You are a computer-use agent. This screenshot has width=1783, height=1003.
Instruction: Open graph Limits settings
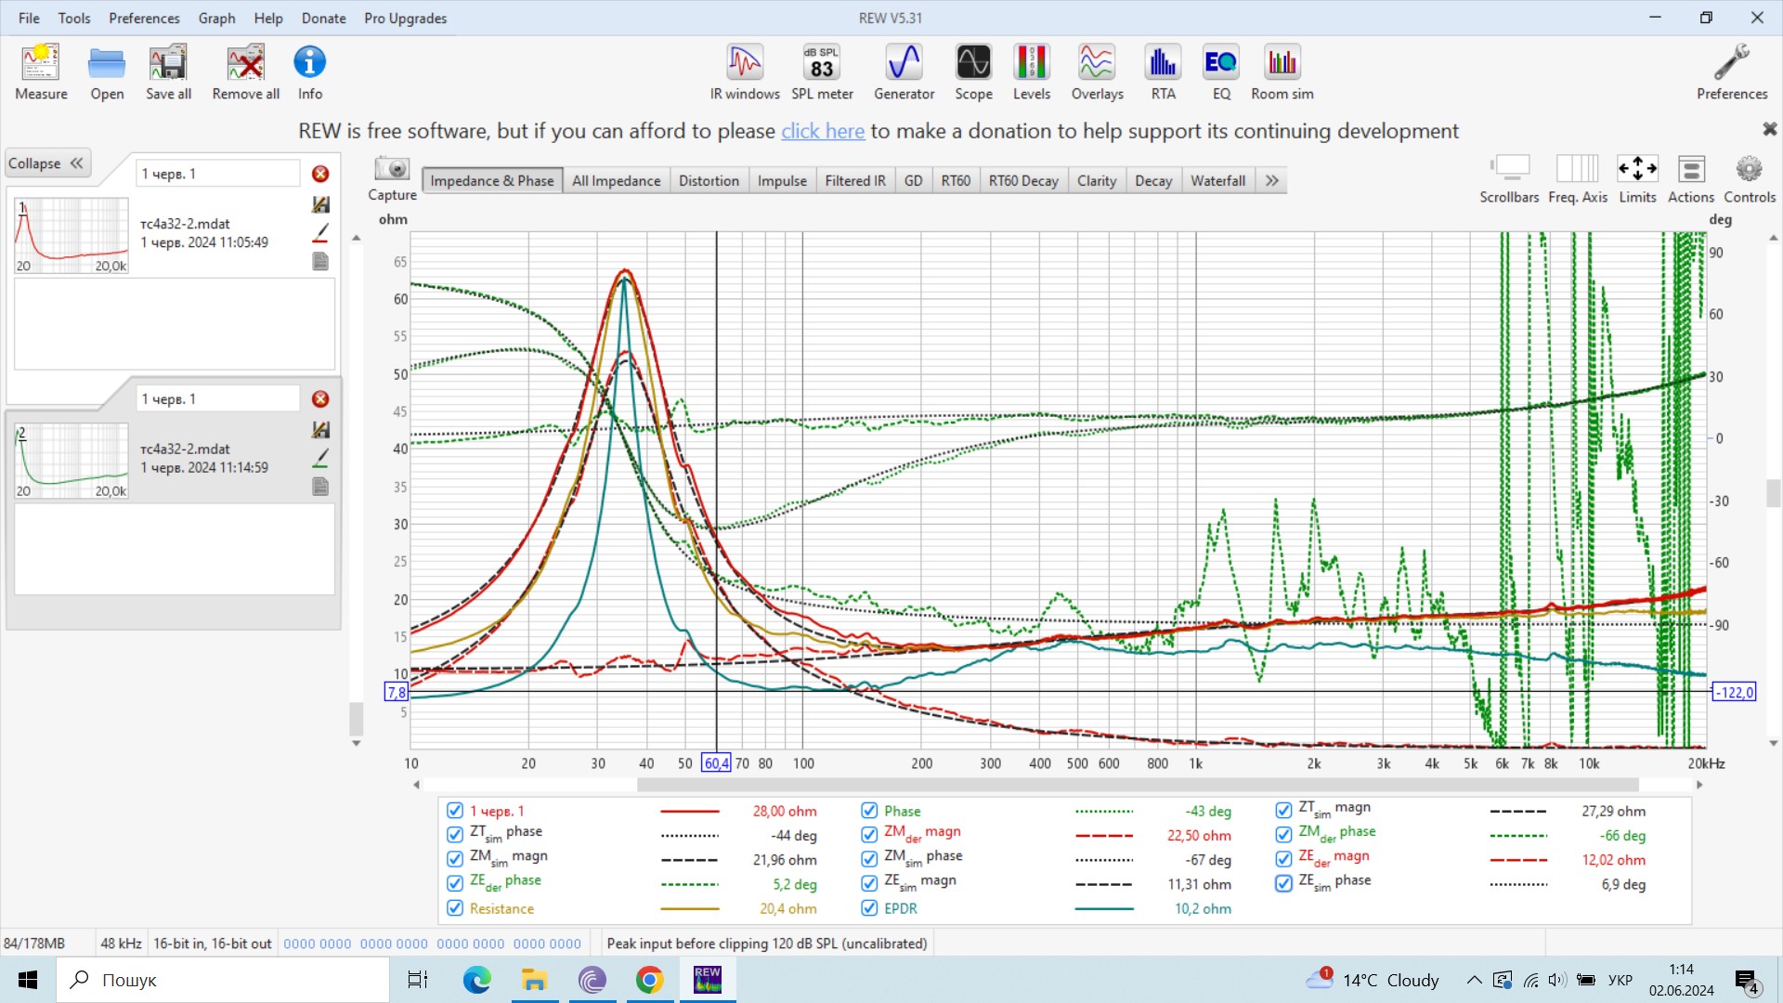click(1637, 179)
